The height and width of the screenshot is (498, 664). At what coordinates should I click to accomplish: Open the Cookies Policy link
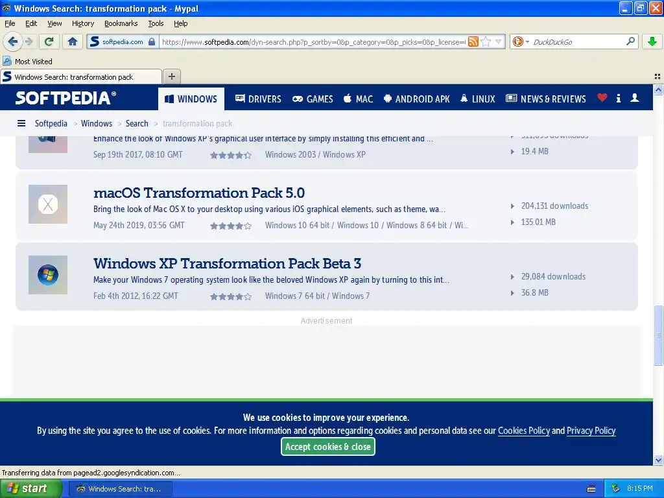point(524,431)
